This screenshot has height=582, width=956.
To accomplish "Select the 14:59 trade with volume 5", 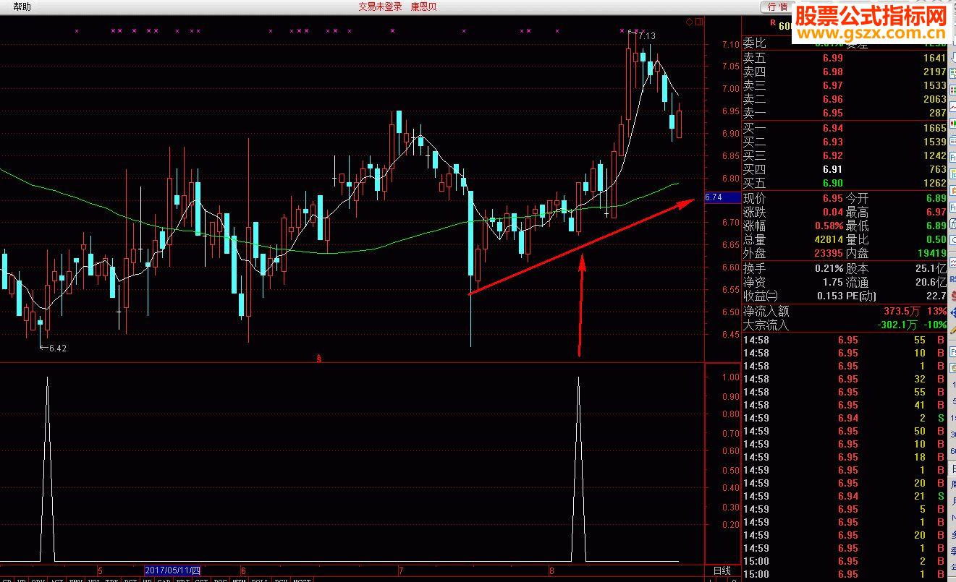I will point(845,509).
